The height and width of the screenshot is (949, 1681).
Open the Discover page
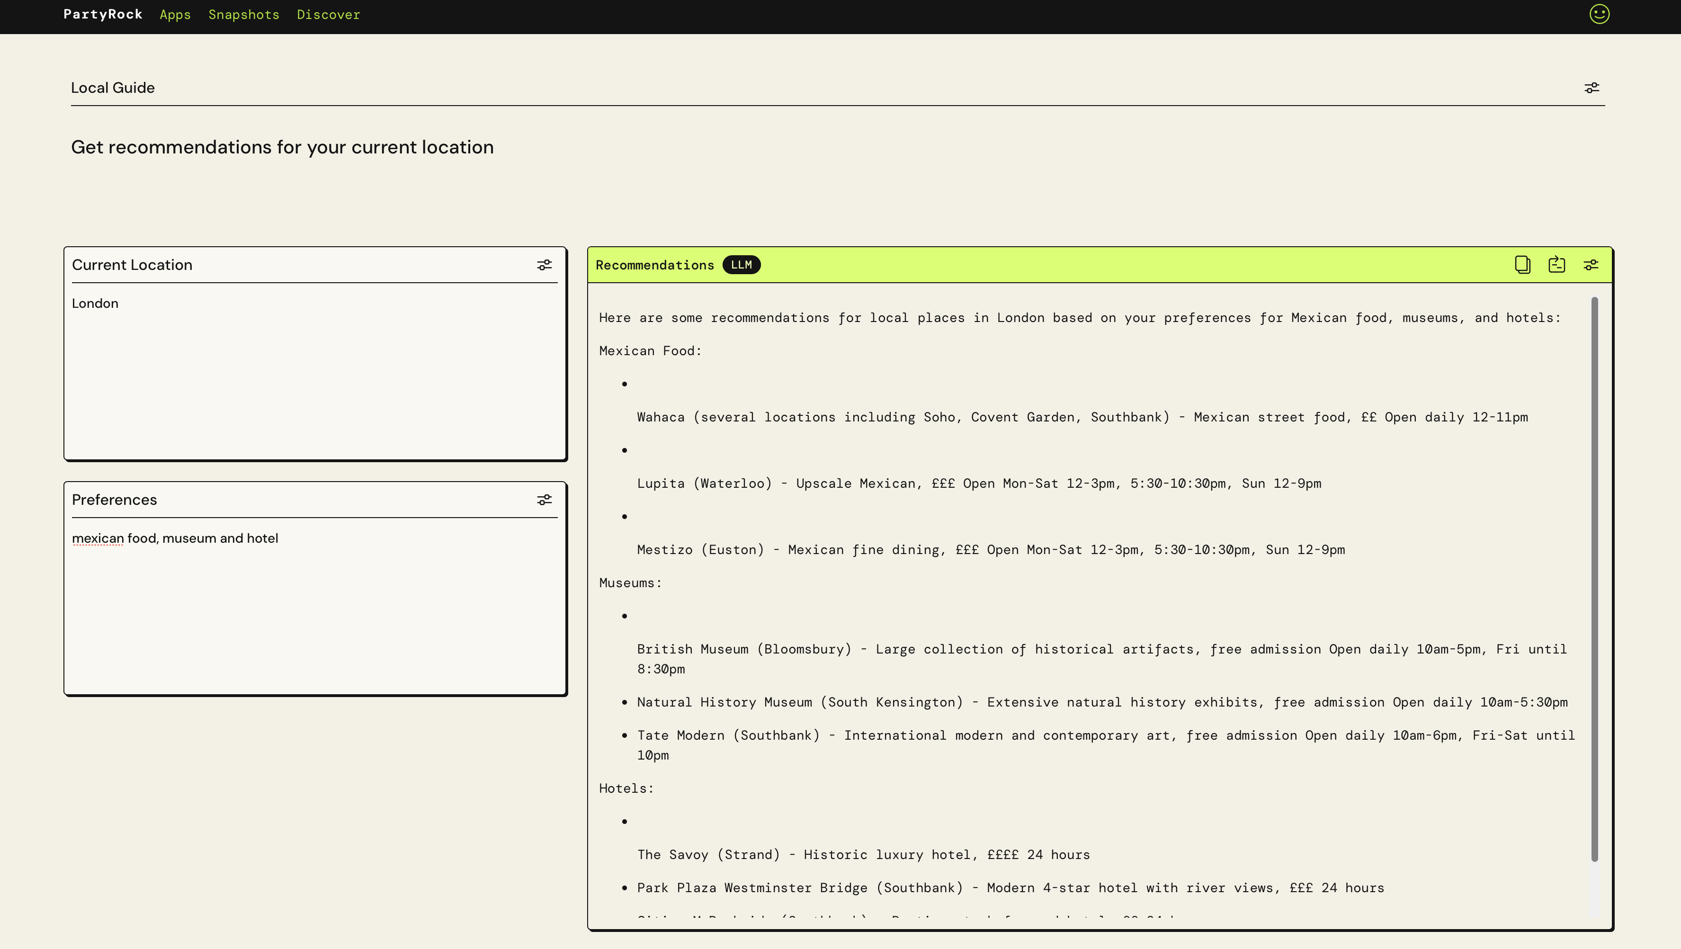(x=328, y=14)
